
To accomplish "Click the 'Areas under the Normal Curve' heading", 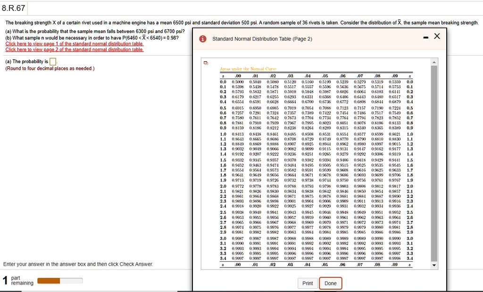I will click(x=241, y=69).
